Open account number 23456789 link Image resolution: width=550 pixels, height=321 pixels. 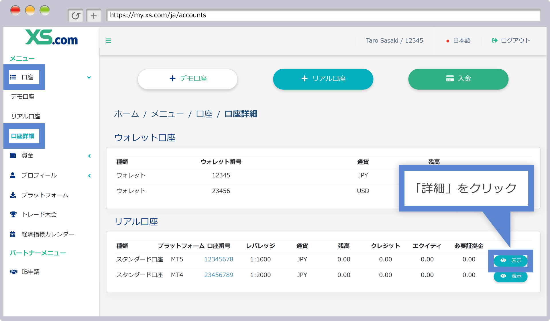(219, 275)
